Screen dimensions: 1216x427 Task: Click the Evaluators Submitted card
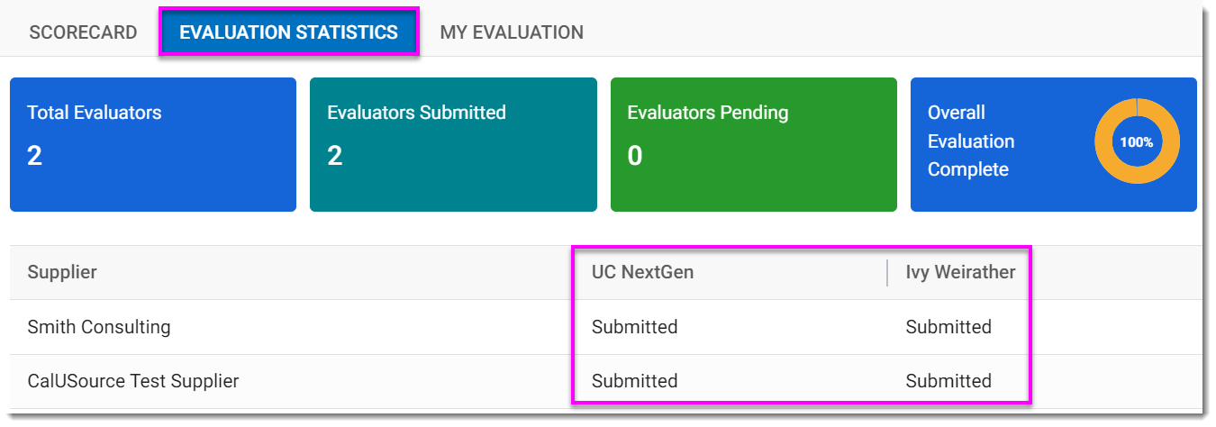[453, 144]
